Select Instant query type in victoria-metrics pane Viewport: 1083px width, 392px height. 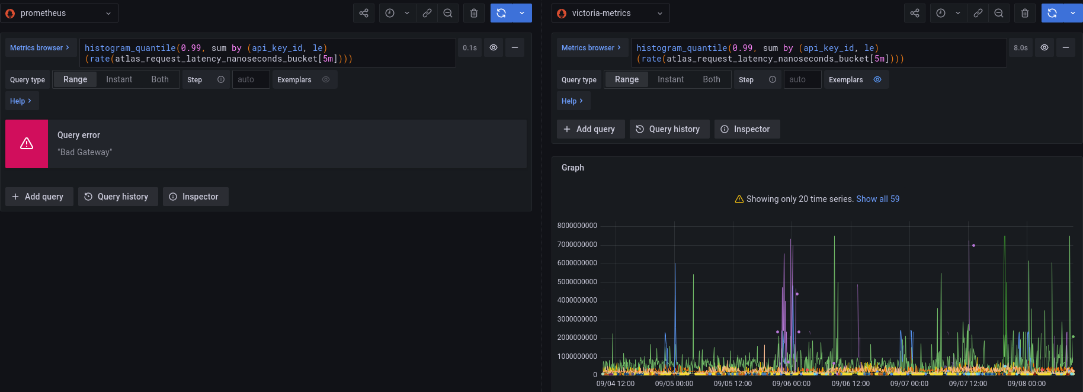[x=671, y=79]
